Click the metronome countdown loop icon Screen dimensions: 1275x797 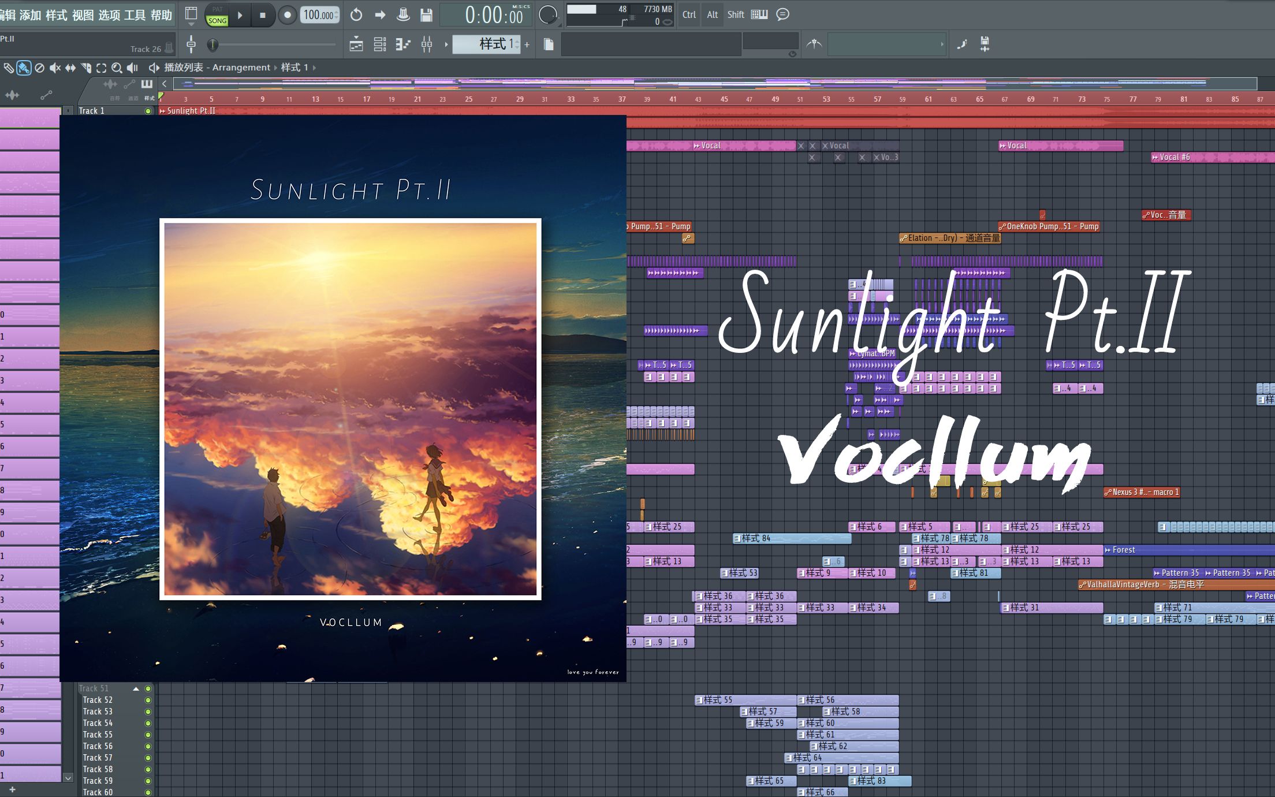[x=356, y=15]
